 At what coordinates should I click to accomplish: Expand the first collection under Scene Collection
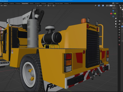(x=121, y=9)
